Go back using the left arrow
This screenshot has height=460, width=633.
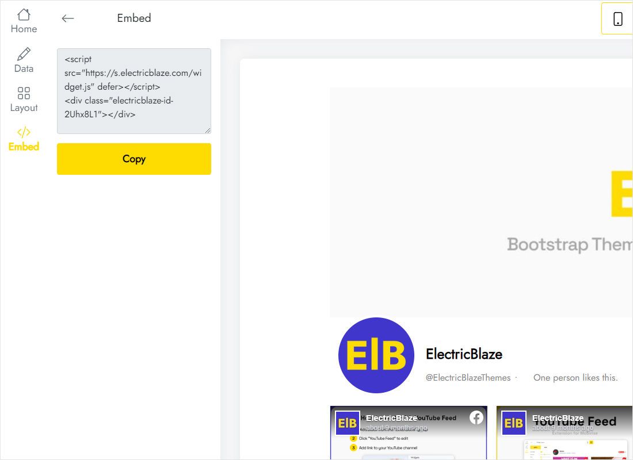[68, 18]
